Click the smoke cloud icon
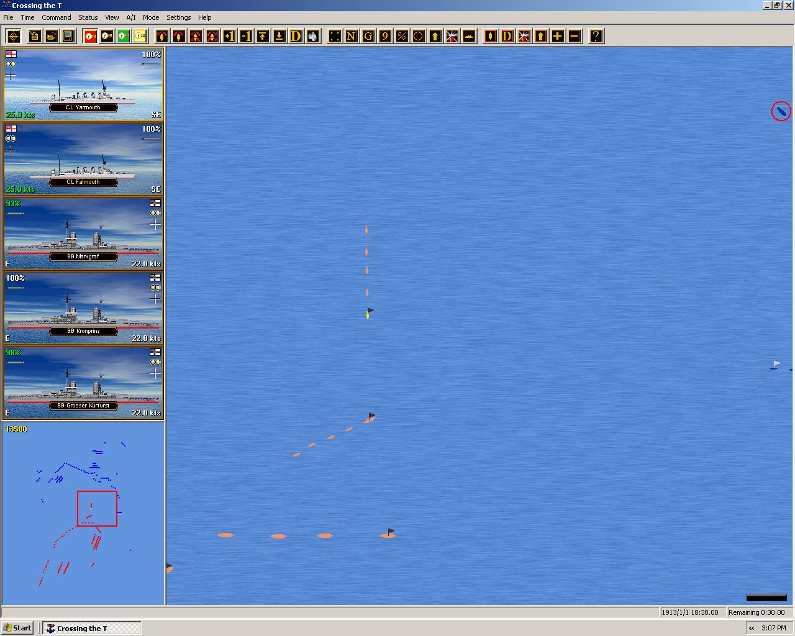Image resolution: width=795 pixels, height=636 pixels. [313, 36]
